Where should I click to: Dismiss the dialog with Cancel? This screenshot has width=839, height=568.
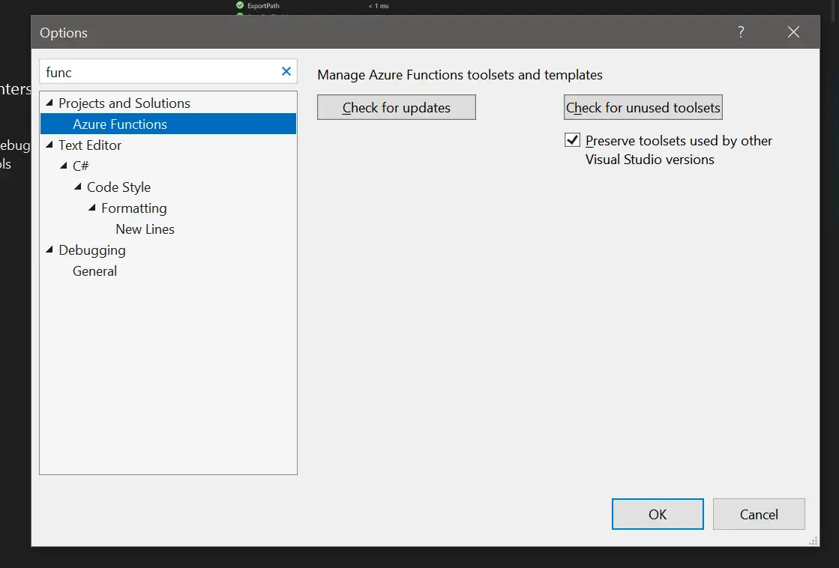[759, 514]
